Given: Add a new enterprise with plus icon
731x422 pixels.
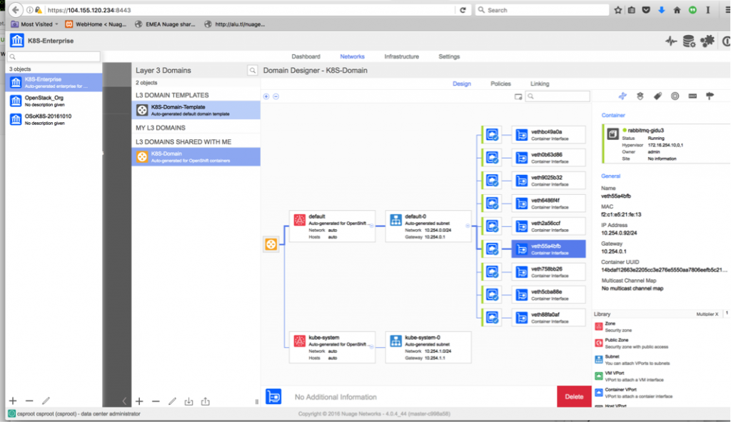Looking at the screenshot, I should pyautogui.click(x=13, y=401).
